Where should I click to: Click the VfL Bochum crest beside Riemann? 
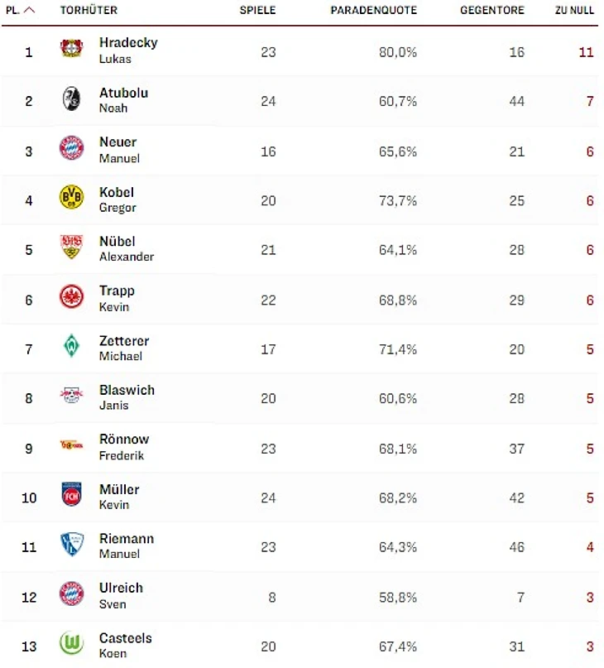(71, 545)
